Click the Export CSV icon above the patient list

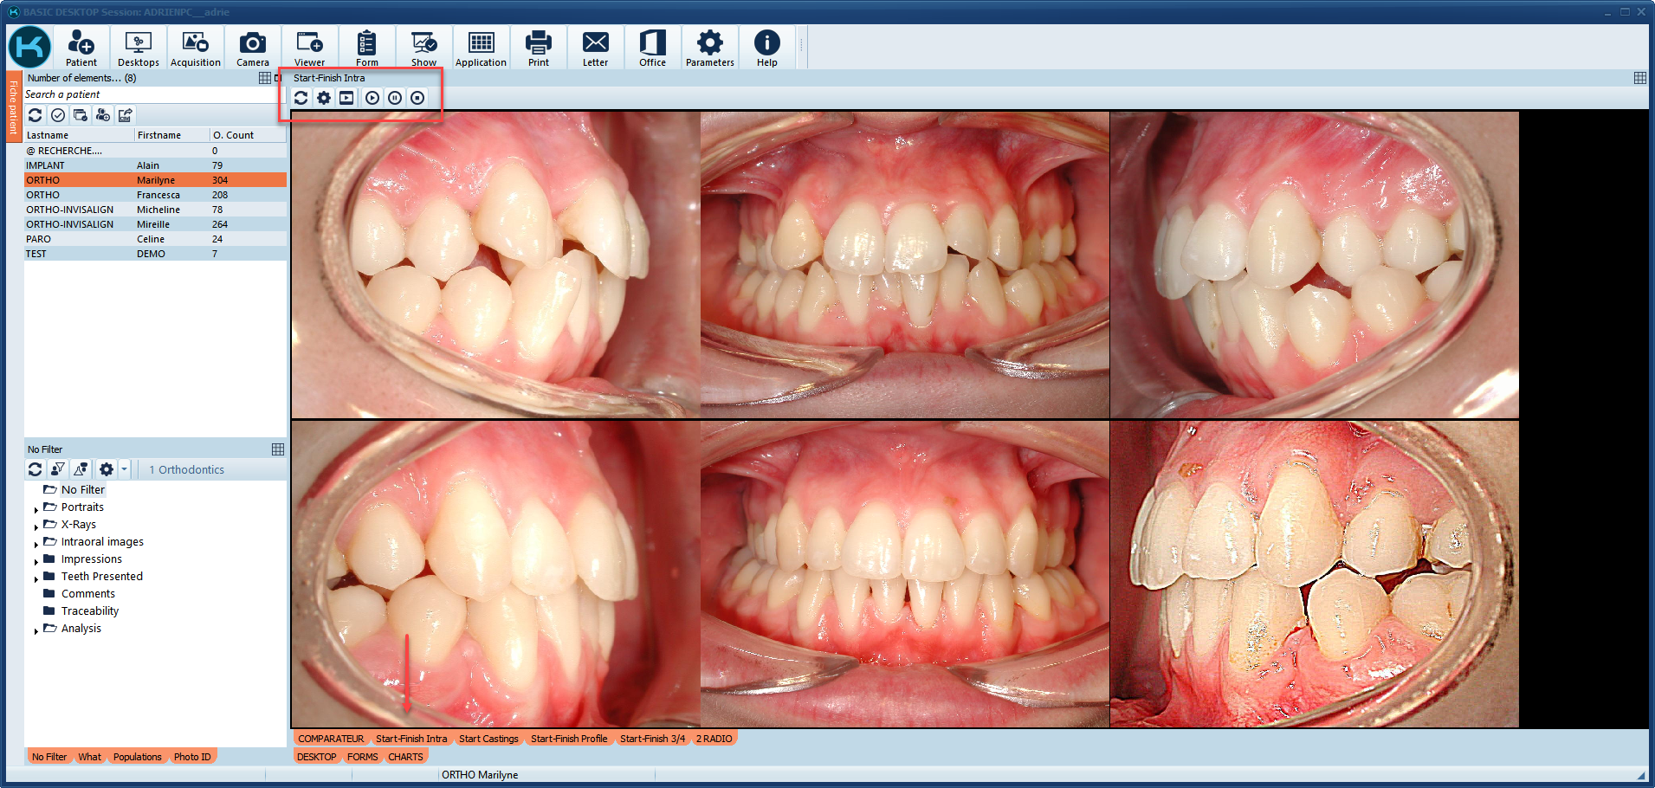pyautogui.click(x=126, y=115)
